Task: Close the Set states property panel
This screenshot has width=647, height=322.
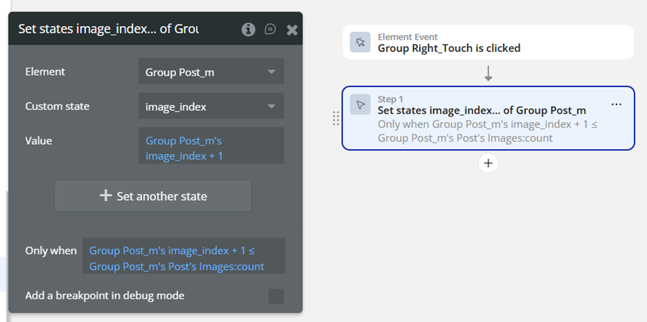Action: pyautogui.click(x=292, y=30)
